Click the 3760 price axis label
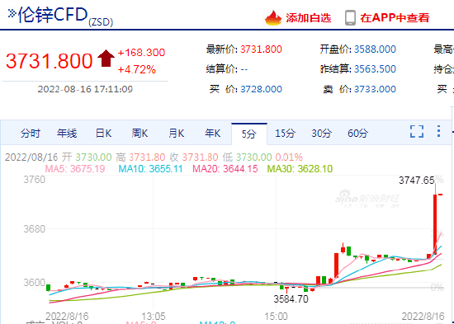Screen dimensions: 454x324 [34, 180]
